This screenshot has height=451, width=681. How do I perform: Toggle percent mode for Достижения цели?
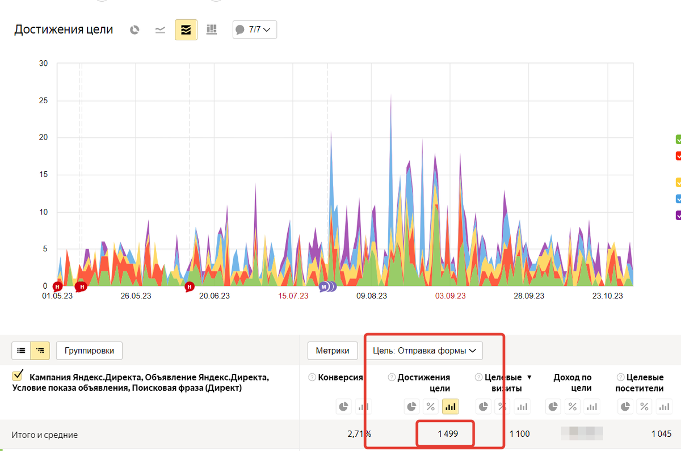click(431, 406)
